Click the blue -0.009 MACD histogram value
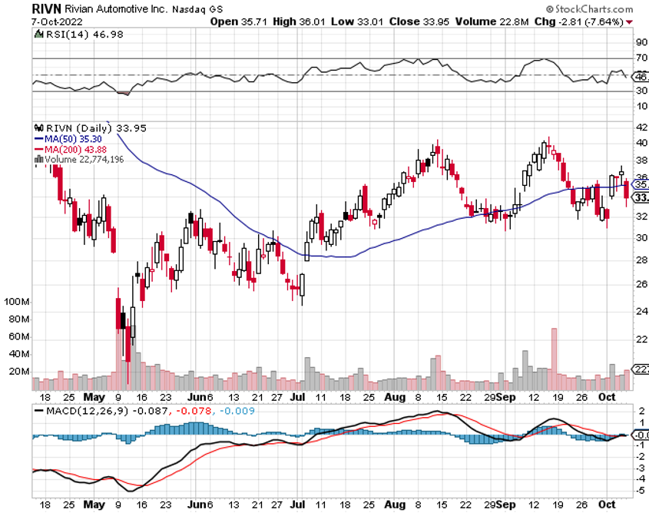This screenshot has width=649, height=513. pos(237,411)
